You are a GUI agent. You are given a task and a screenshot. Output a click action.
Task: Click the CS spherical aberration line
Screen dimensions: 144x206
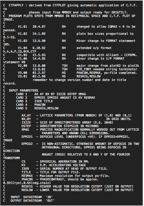point(55,161)
